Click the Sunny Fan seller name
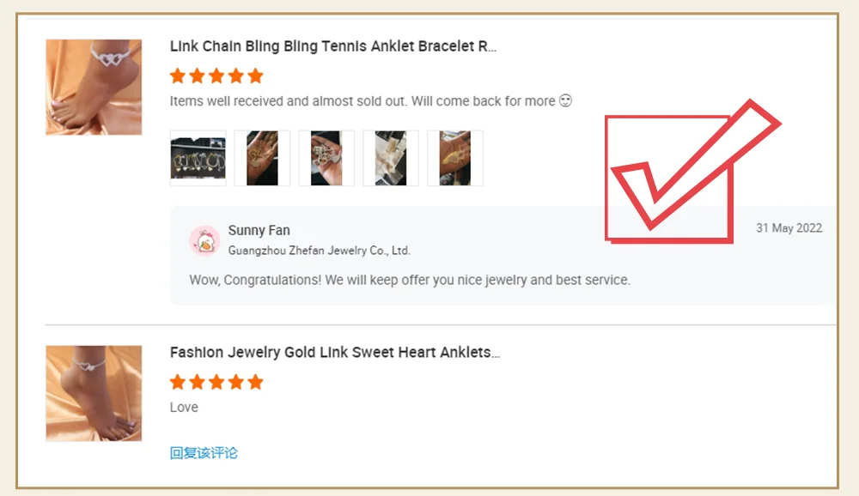 (x=259, y=230)
